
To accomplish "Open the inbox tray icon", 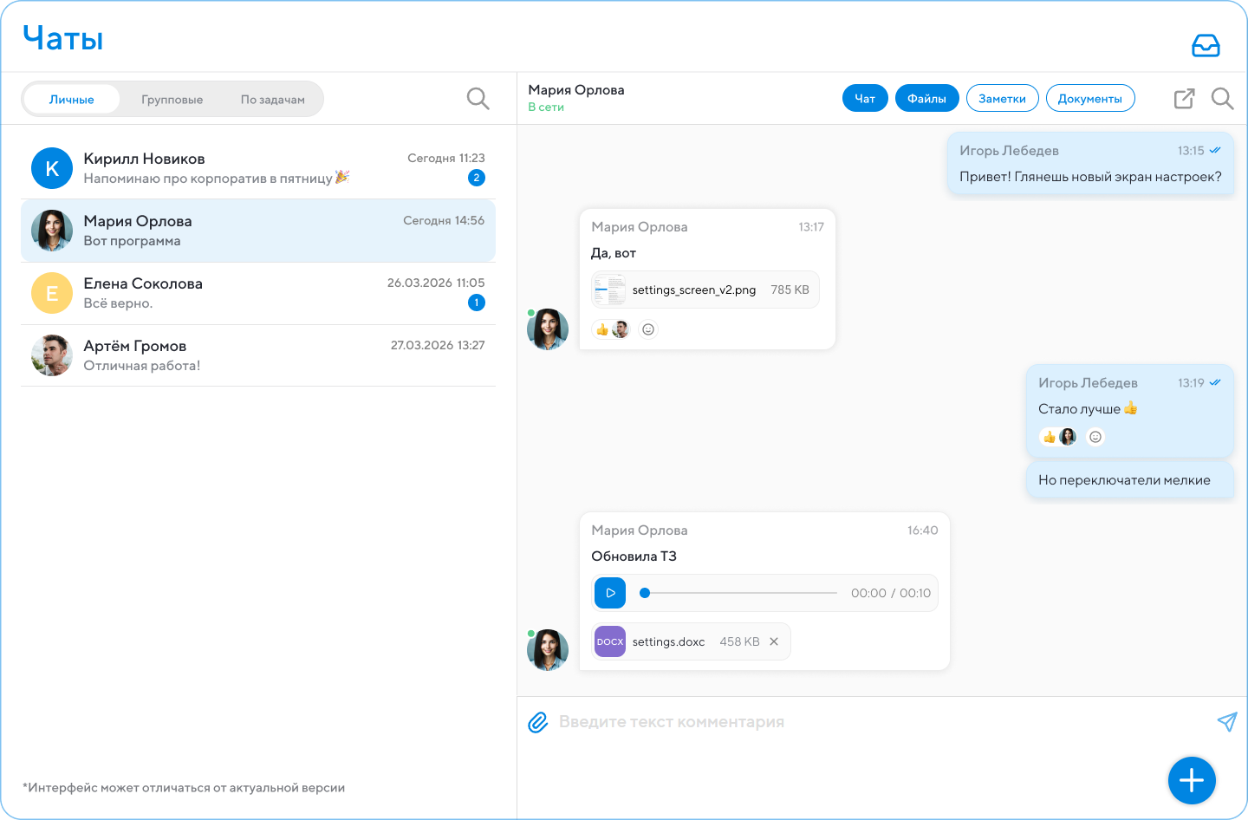I will tap(1206, 45).
